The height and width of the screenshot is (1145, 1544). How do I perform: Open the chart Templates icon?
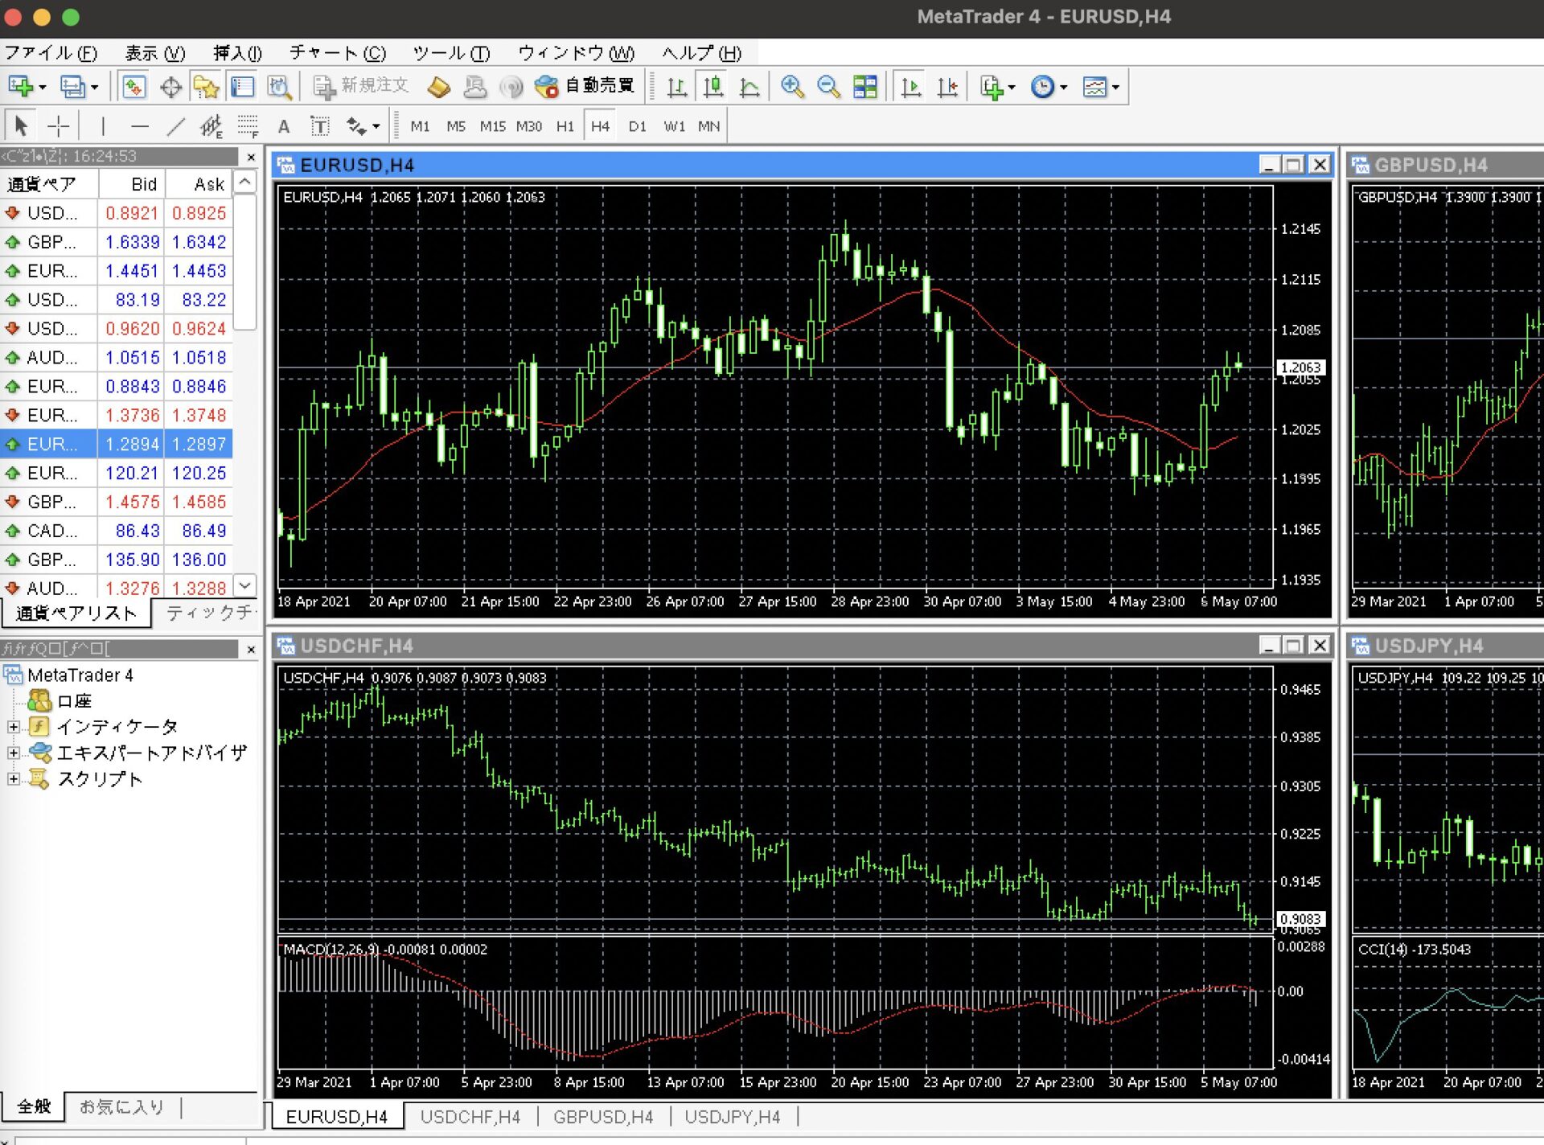(1094, 87)
